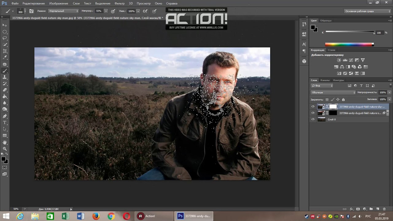Select the Lasso tool
The width and height of the screenshot is (393, 221).
(x=5, y=38)
